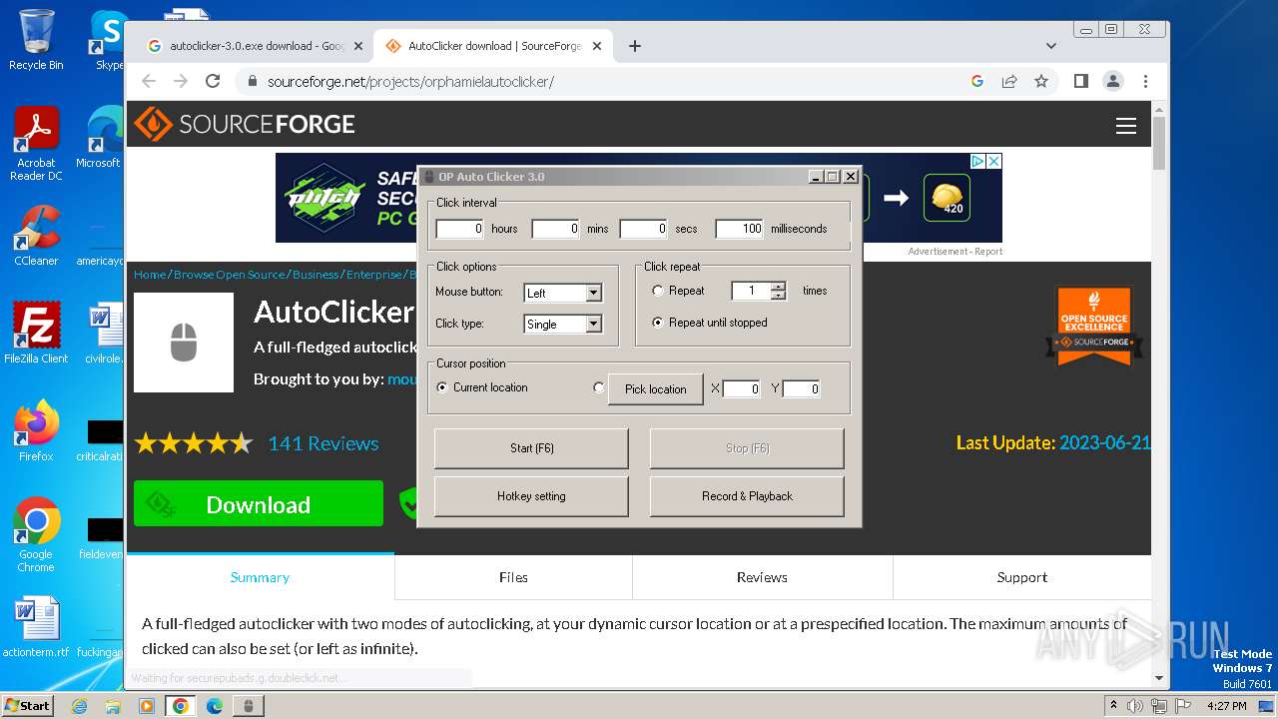The width and height of the screenshot is (1278, 719).
Task: Increase the repeat times spinner
Action: coord(779,287)
